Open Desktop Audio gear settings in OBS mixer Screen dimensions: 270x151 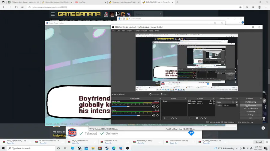click(x=157, y=107)
